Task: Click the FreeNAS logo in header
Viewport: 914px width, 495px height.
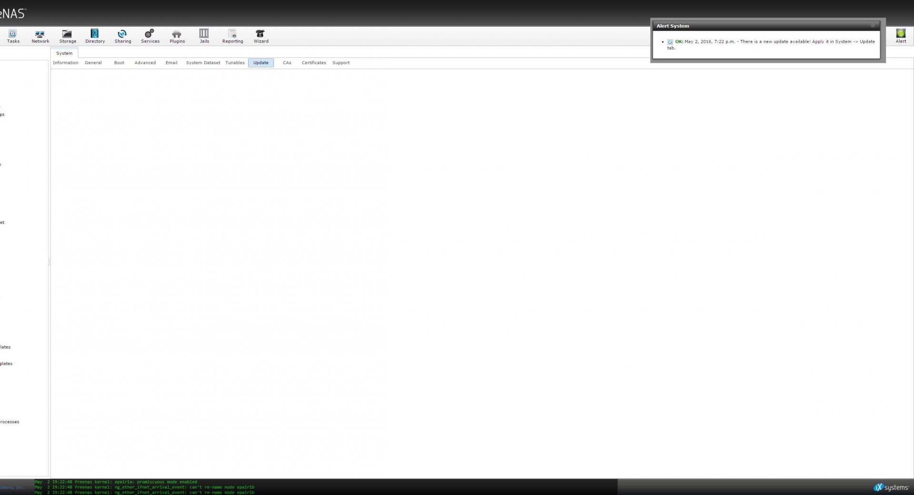Action: 13,13
